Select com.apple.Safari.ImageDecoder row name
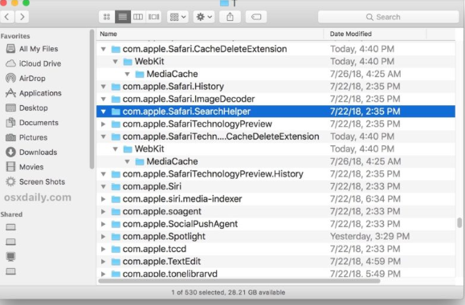The image size is (465, 305). click(x=189, y=99)
